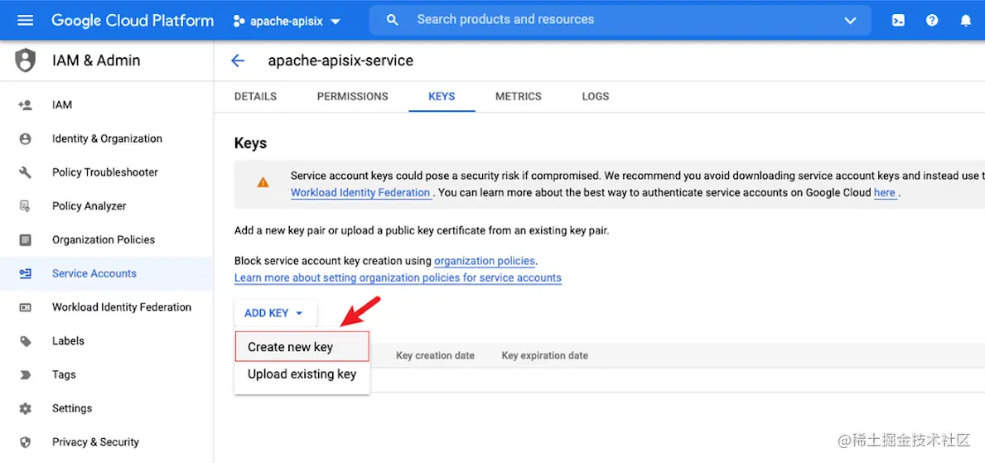
Task: Activate Cloud Shell terminal icon
Action: [898, 20]
